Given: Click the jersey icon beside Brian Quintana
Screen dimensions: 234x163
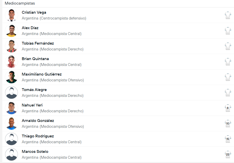Looking at the screenshot, I should pos(228,62).
